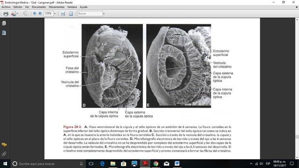Click the Adobe Reader taskbar icon
The height and width of the screenshot is (168, 299).
click(145, 164)
